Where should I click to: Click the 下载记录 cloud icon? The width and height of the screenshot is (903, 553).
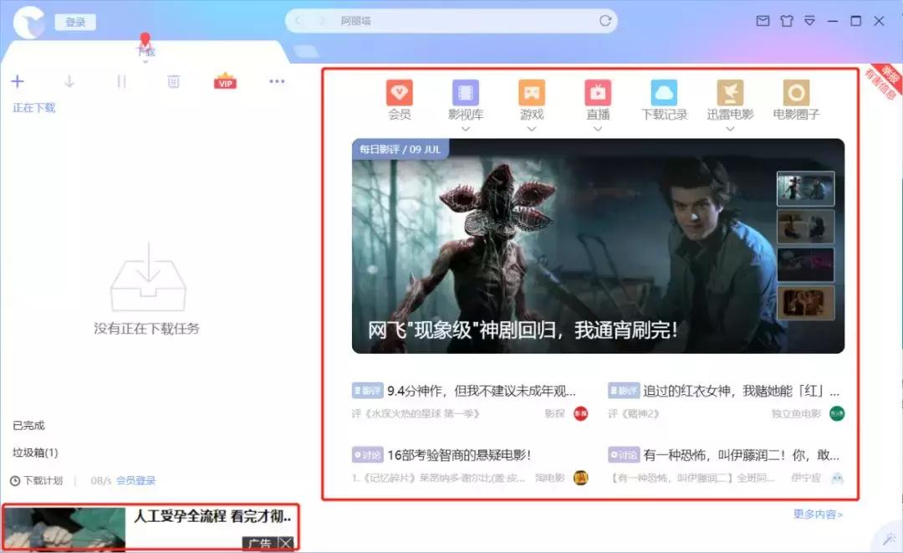coord(664,92)
